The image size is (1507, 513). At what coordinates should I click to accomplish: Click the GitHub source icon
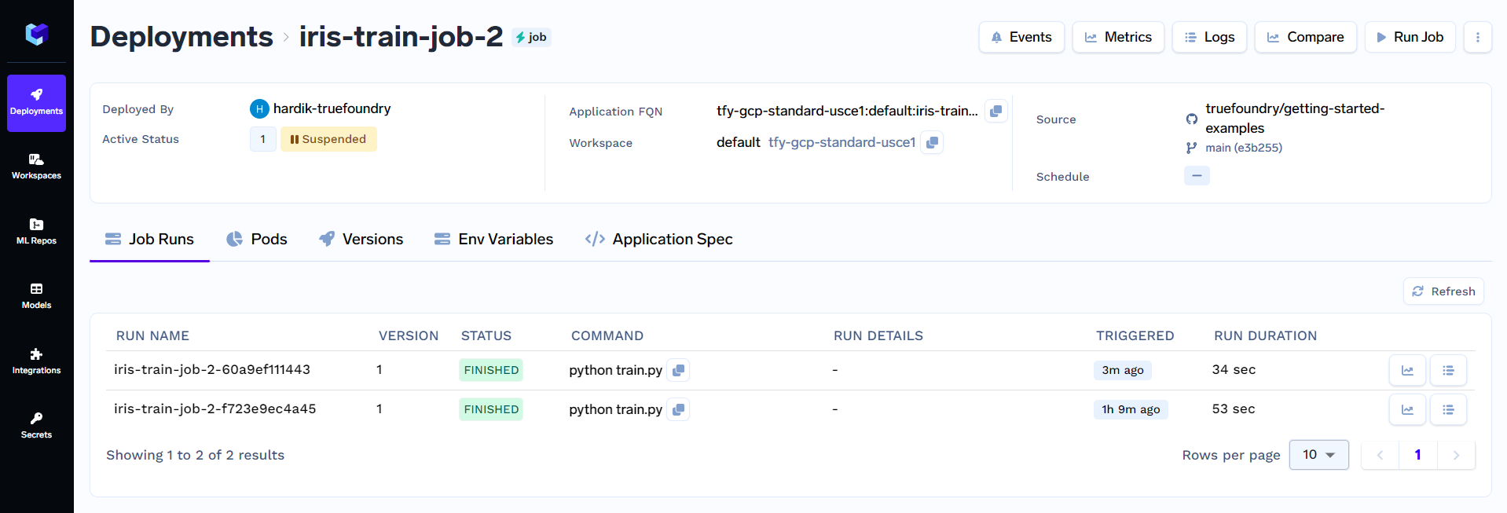click(1192, 119)
